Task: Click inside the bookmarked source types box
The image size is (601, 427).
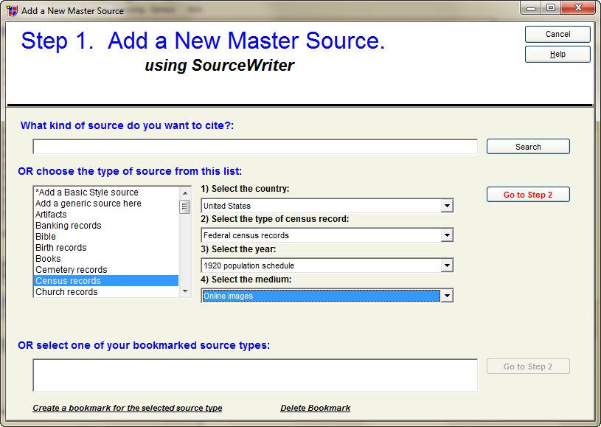Action: (255, 375)
